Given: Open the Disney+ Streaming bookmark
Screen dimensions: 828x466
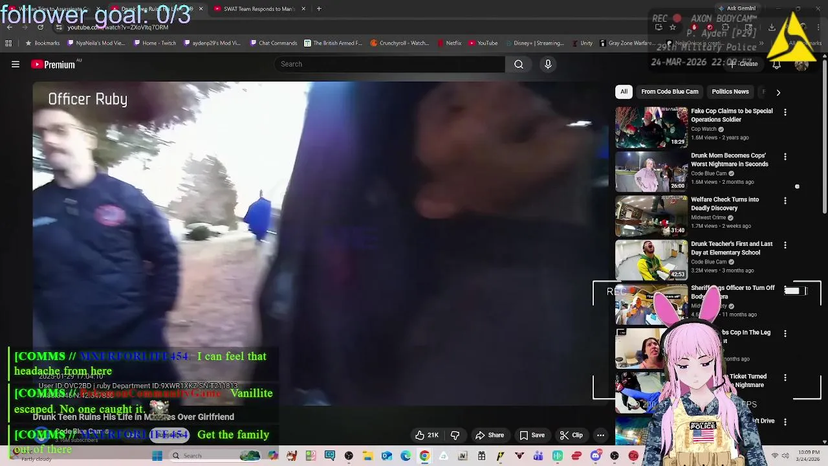Looking at the screenshot, I should [534, 43].
